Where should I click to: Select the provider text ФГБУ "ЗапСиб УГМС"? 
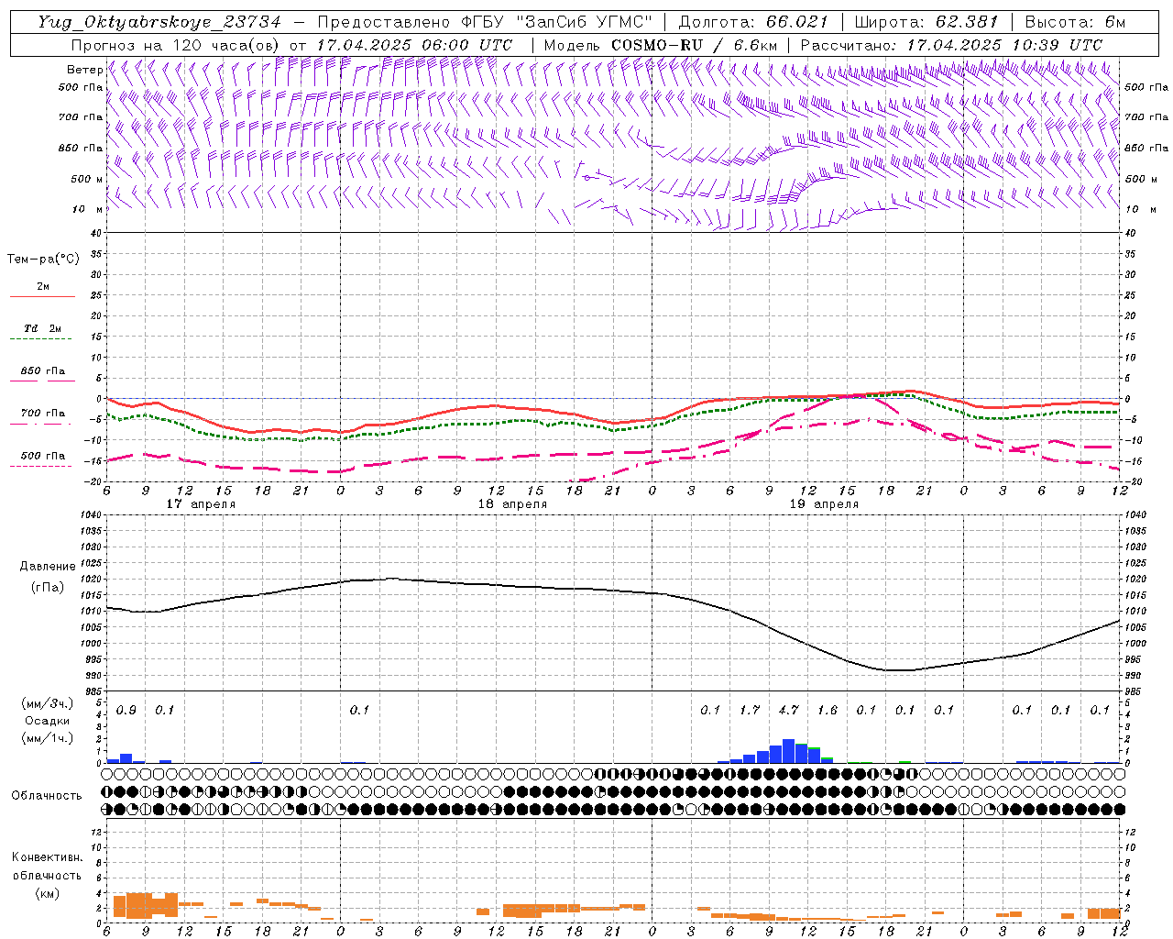(x=558, y=22)
